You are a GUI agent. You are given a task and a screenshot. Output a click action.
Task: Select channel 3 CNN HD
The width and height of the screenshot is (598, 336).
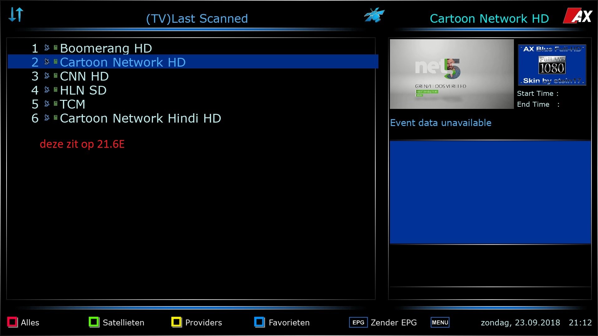193,76
